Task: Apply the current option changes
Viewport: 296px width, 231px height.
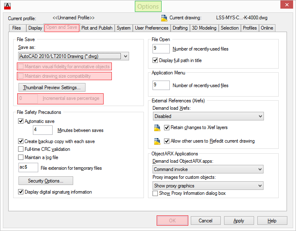Action: [239, 221]
